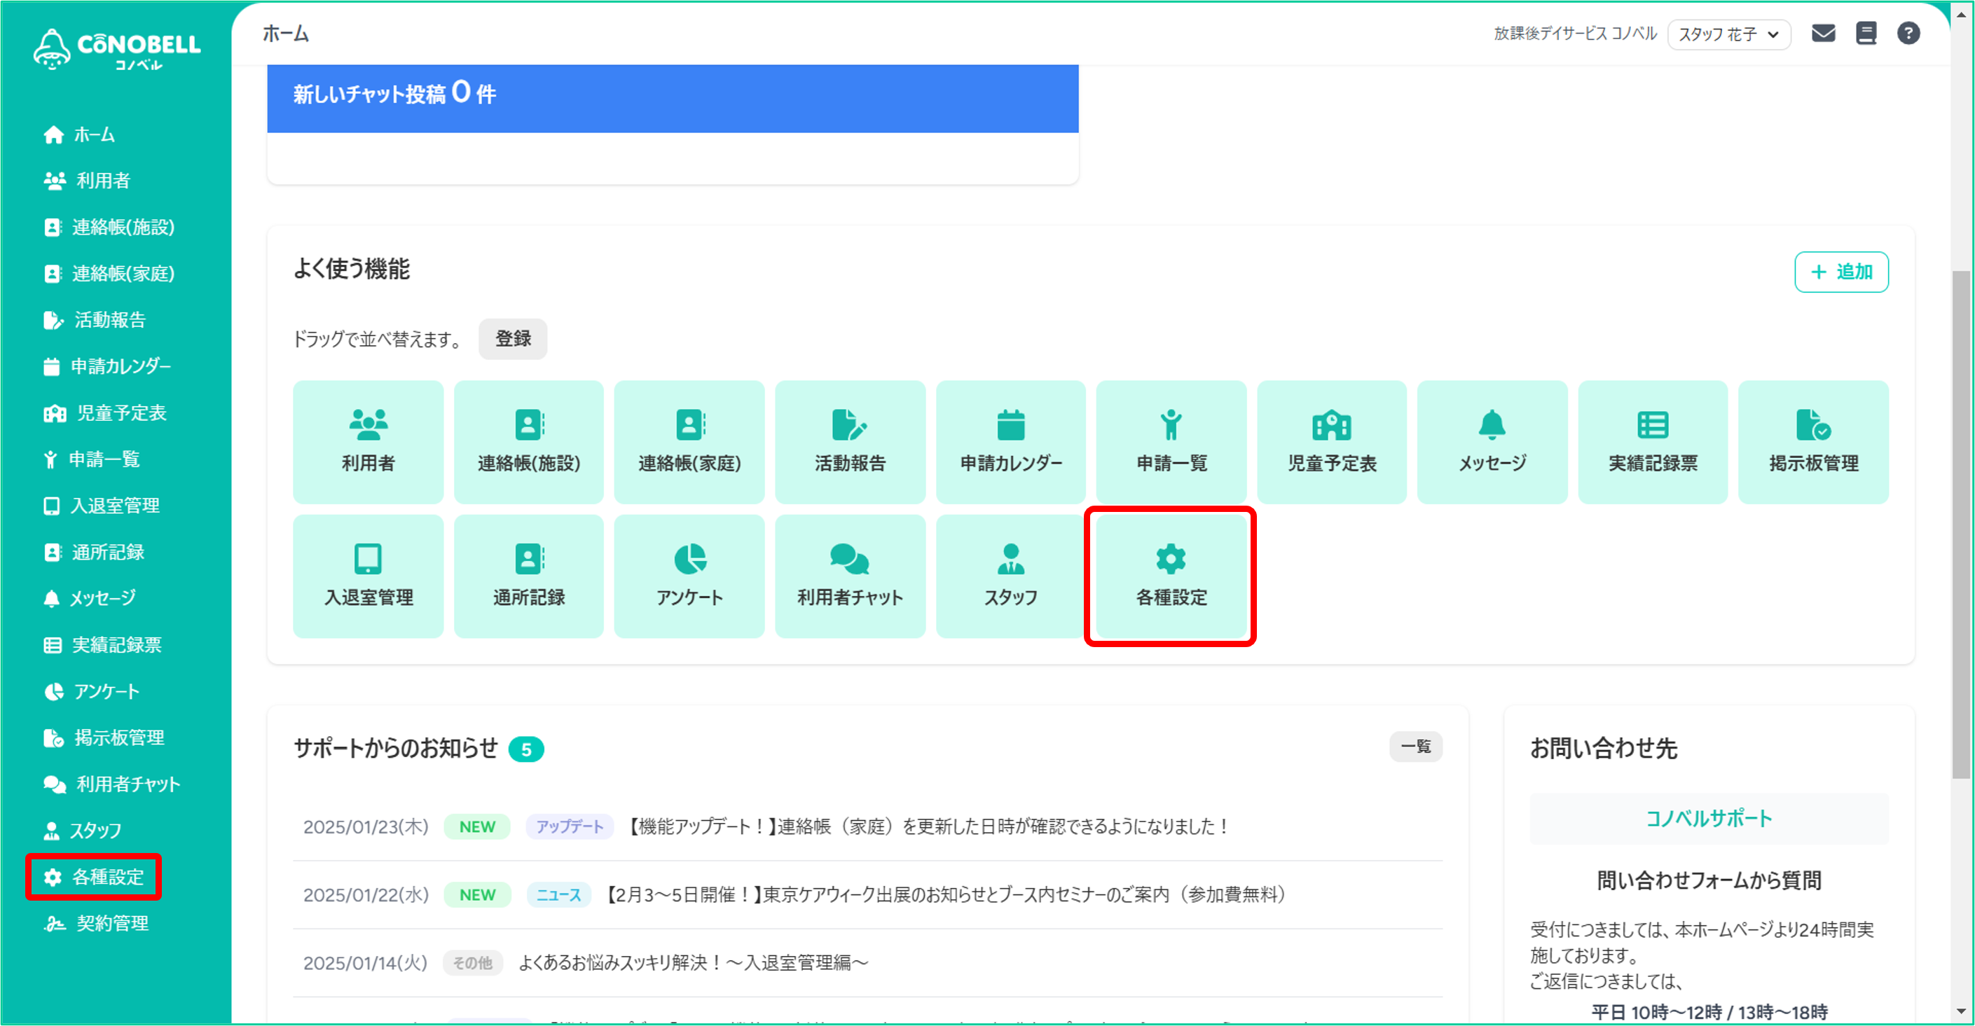The width and height of the screenshot is (1975, 1026).
Task: Click the 放課後デイサービス コノベル facility name
Action: (1575, 34)
